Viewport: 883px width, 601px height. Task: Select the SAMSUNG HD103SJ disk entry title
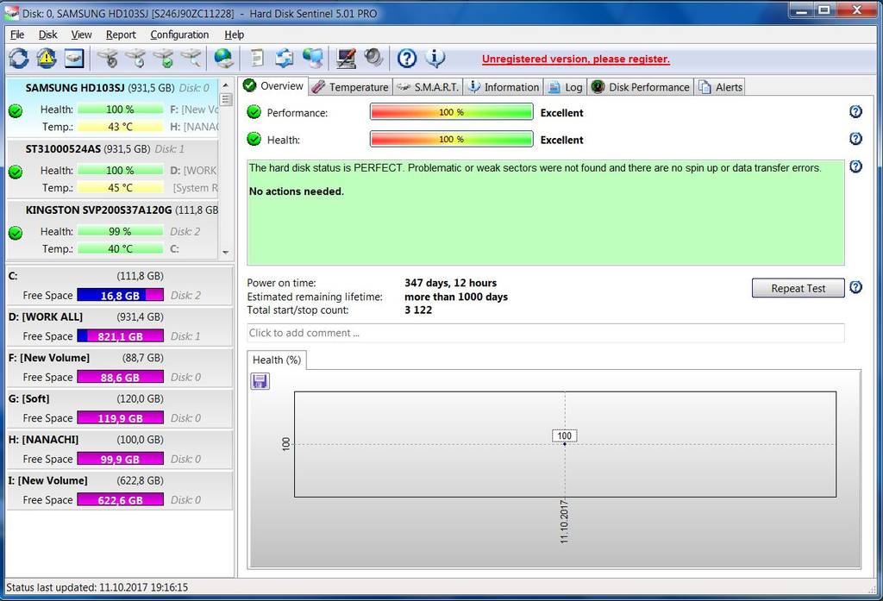75,88
